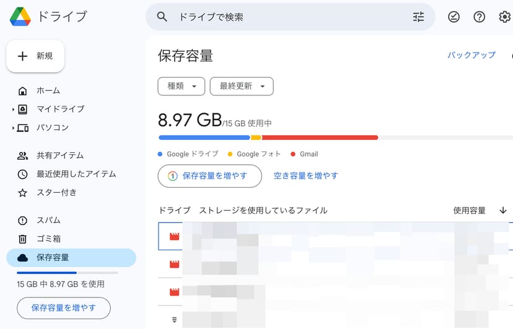Open ゴミ箱 in sidebar

coord(48,239)
